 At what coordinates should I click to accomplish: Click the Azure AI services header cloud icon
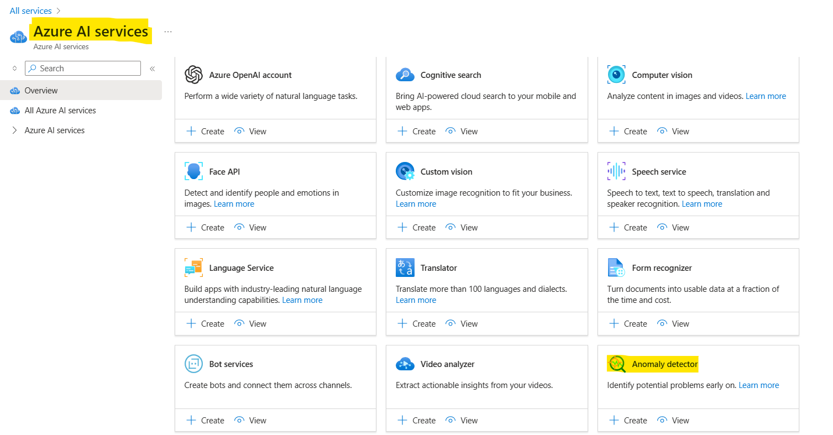(18, 38)
